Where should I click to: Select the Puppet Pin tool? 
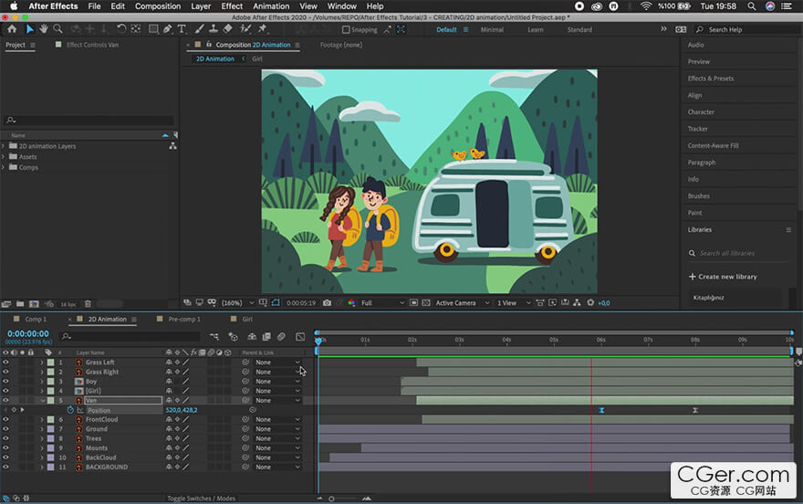point(263,29)
